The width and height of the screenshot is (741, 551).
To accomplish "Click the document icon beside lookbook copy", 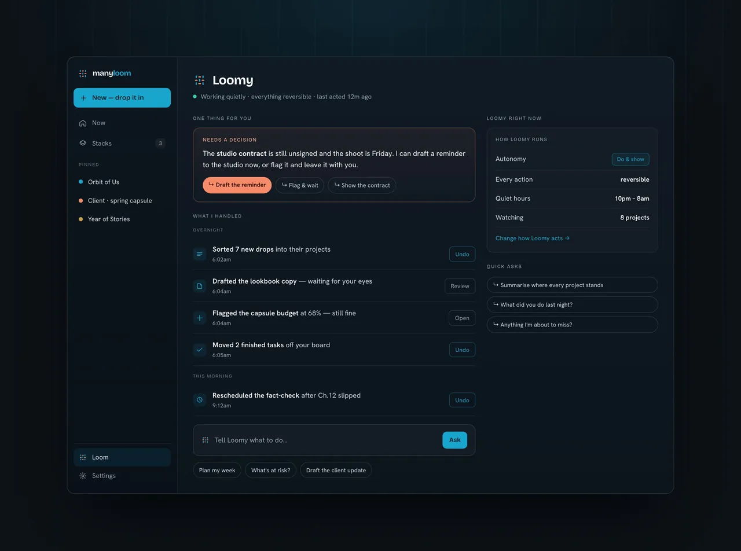I will (x=200, y=286).
